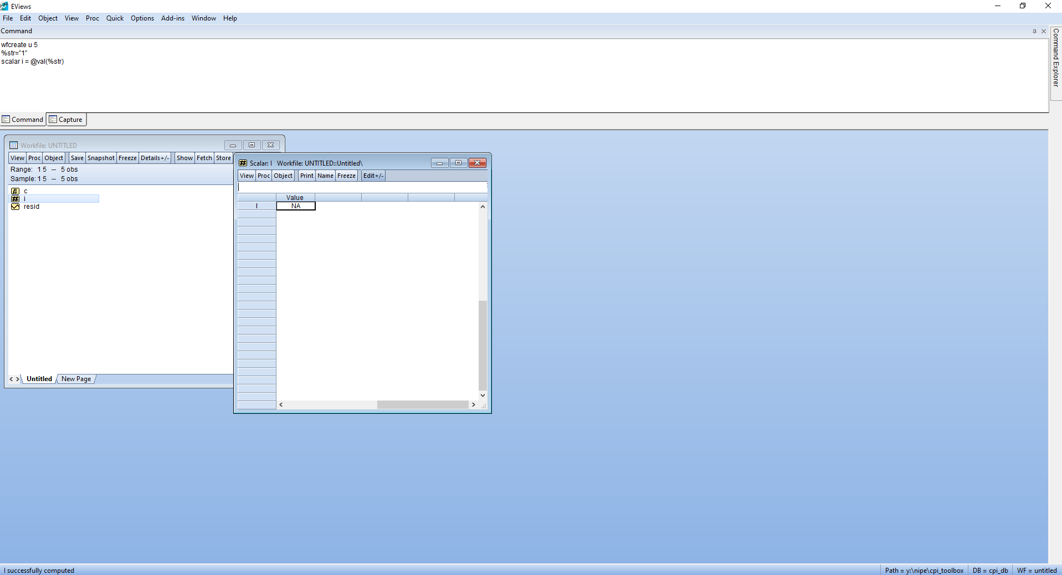Viewport: 1062px width, 575px height.
Task: Click the scalar edit field
Action: pyautogui.click(x=362, y=187)
